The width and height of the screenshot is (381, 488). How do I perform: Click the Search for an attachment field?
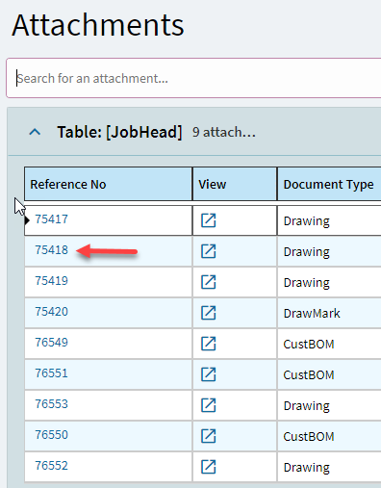pyautogui.click(x=193, y=78)
